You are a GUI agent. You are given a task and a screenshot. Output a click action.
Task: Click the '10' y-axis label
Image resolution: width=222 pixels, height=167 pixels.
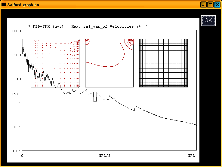click(x=19, y=79)
